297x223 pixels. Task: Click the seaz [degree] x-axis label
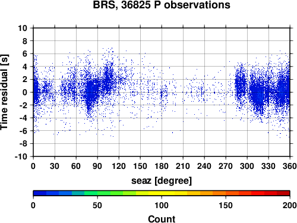point(162,181)
